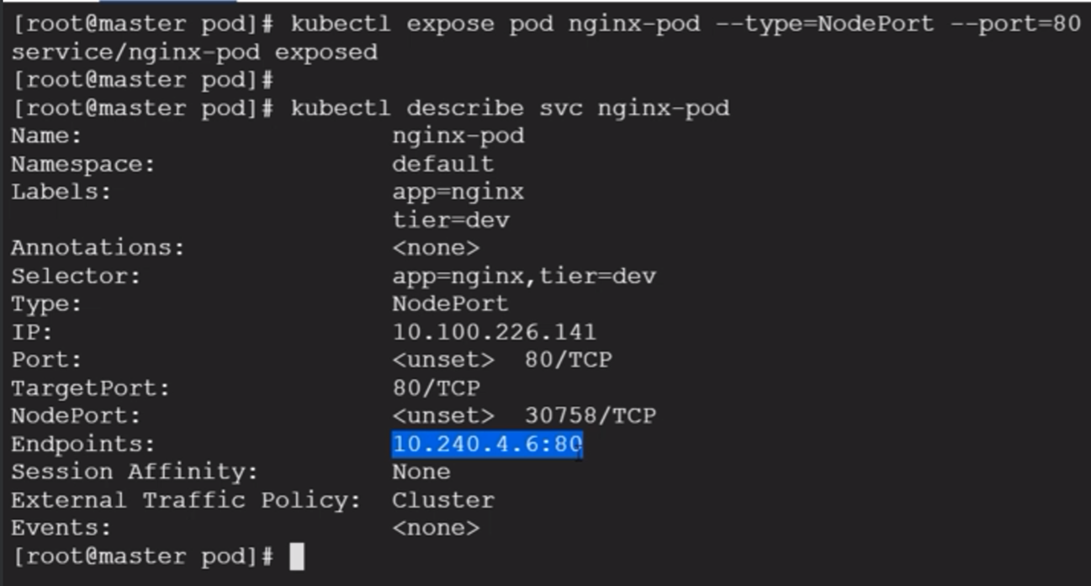Viewport: 1091px width, 586px height.
Task: Click the terminal cursor at the last prompt
Action: tap(296, 557)
